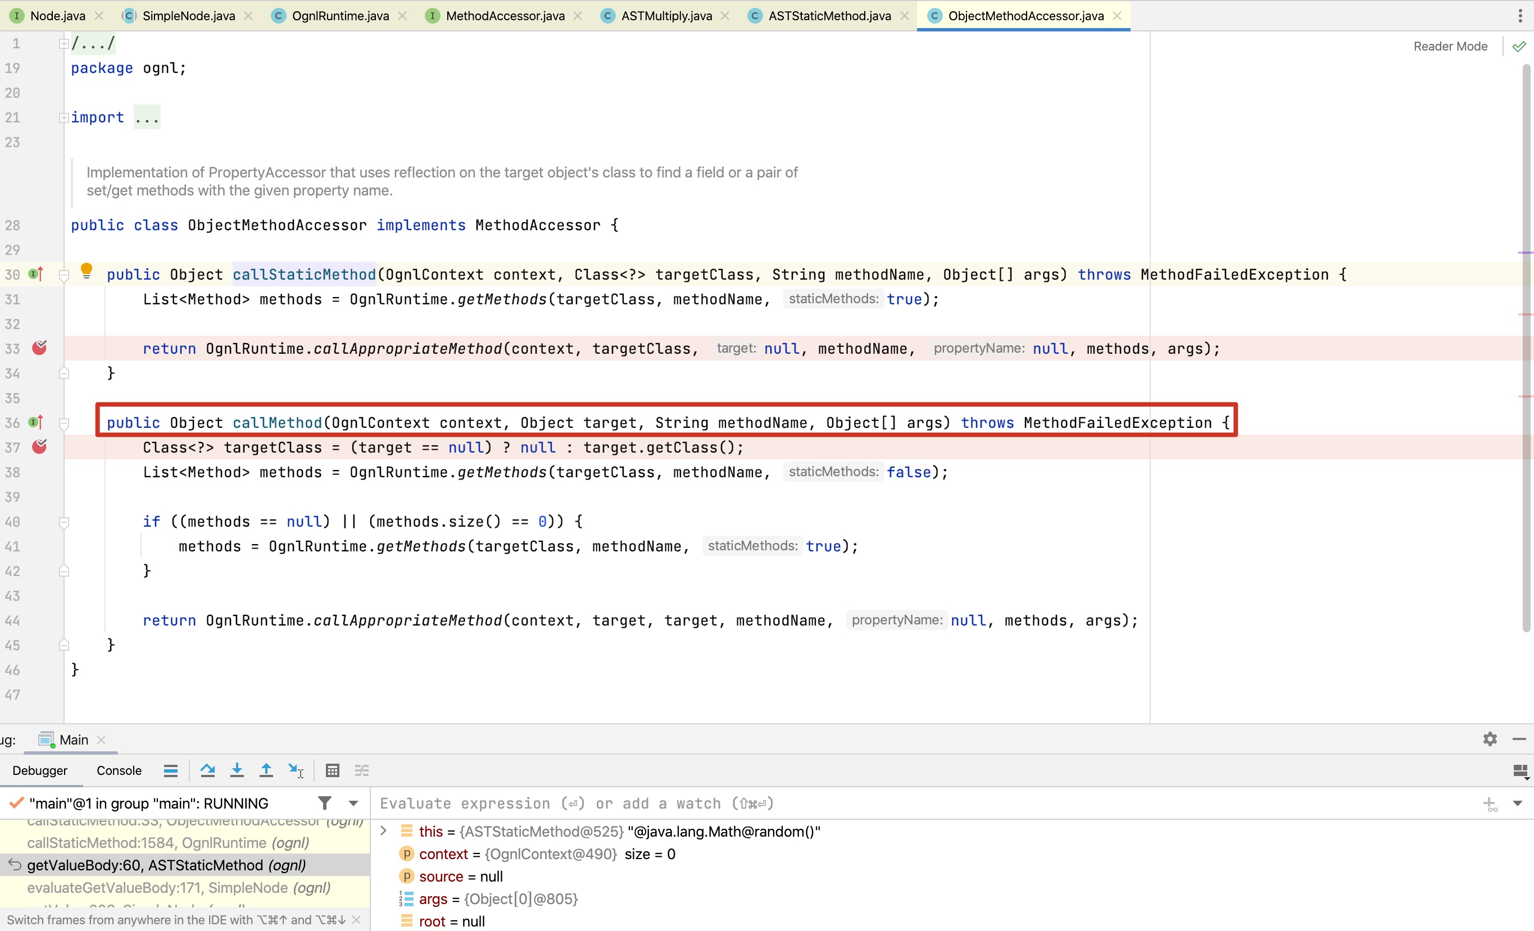The image size is (1534, 931).
Task: Toggle the breakpoint on line 33
Action: coord(39,347)
